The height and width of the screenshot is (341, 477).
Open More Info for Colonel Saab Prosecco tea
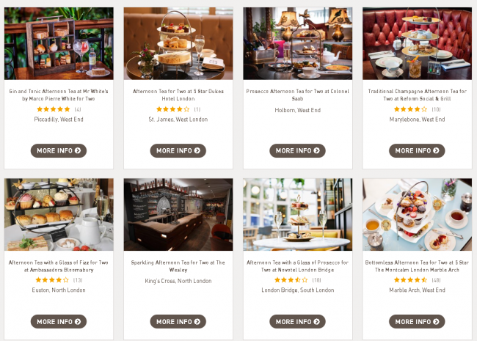coord(297,151)
